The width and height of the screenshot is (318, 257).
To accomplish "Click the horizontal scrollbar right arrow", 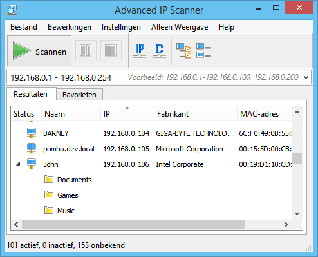I will [286, 225].
